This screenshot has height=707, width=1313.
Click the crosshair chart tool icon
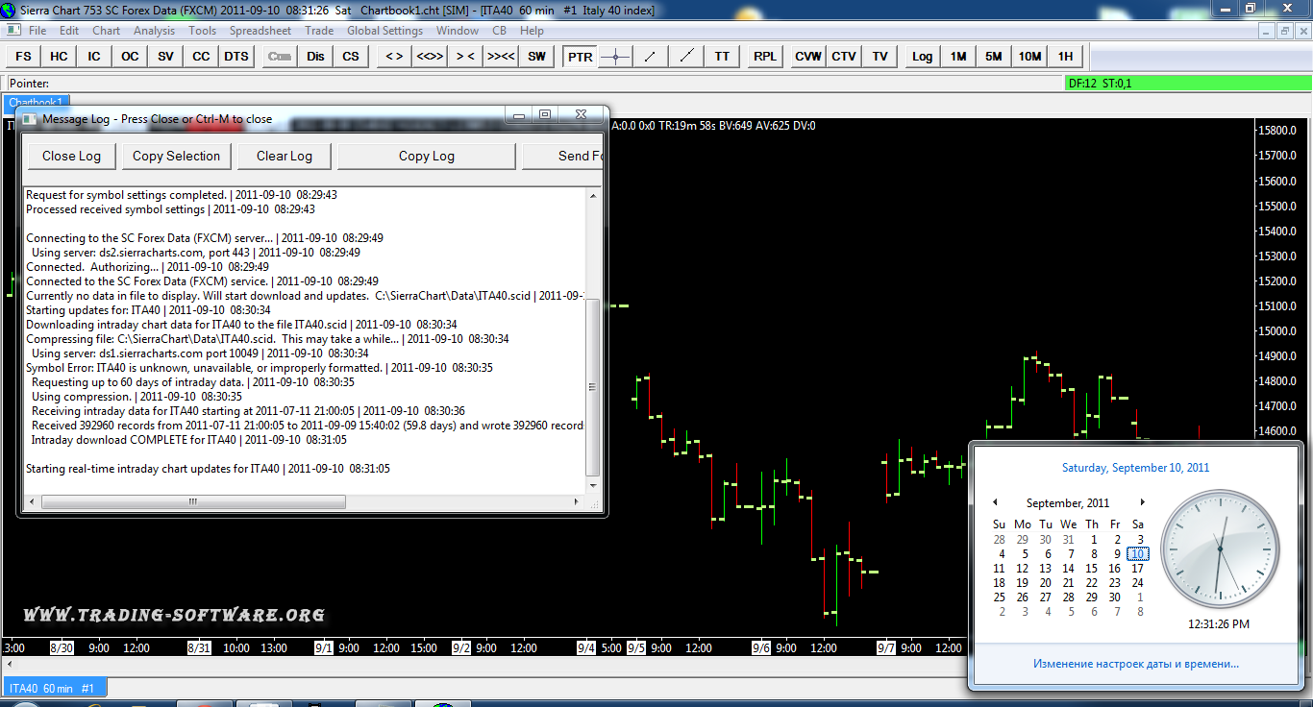615,57
